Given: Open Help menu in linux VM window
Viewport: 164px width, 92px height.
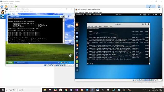Looking at the screenshot, I should click(100, 12).
